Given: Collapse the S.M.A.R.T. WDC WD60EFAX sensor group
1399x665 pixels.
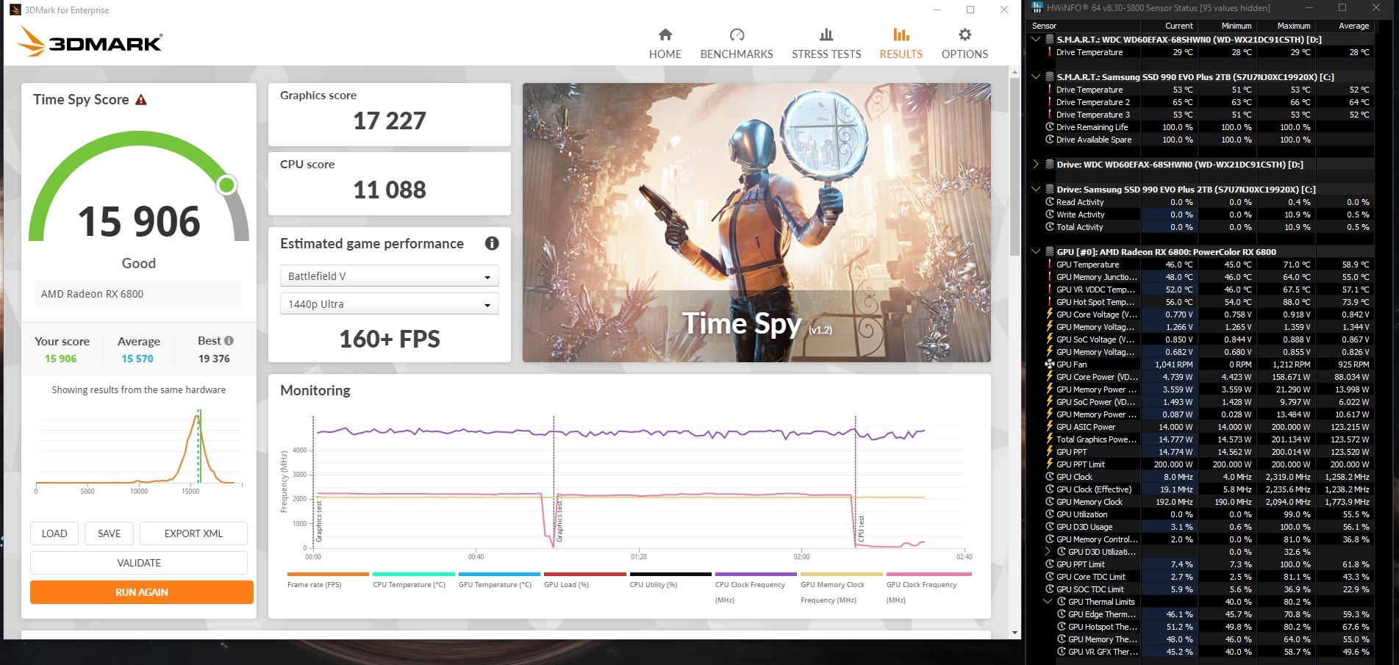Looking at the screenshot, I should pyautogui.click(x=1036, y=40).
